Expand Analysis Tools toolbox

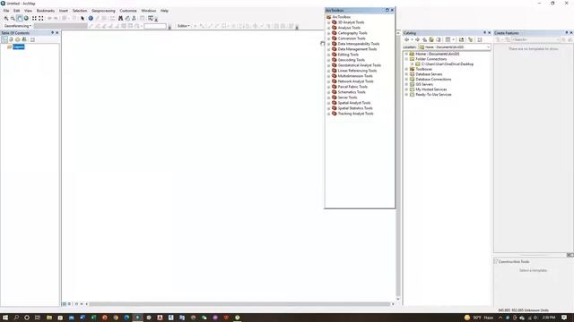(329, 28)
